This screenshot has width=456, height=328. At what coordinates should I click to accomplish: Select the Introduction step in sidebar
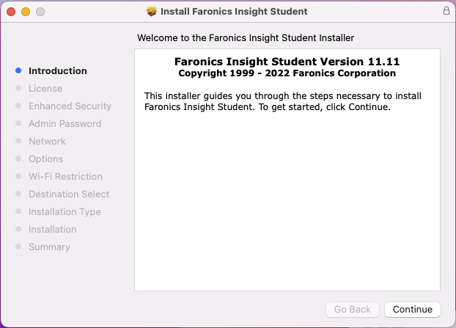(57, 71)
